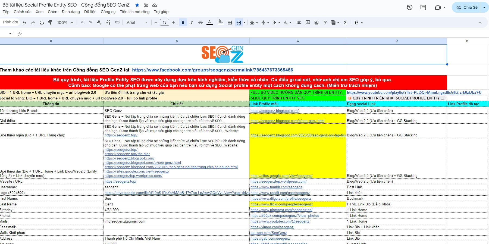Click the Print icon
This screenshot has height=244, width=489.
coord(42,23)
